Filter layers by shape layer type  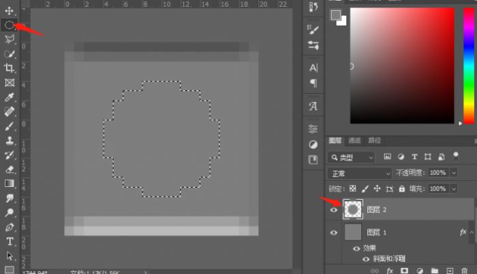(x=428, y=156)
